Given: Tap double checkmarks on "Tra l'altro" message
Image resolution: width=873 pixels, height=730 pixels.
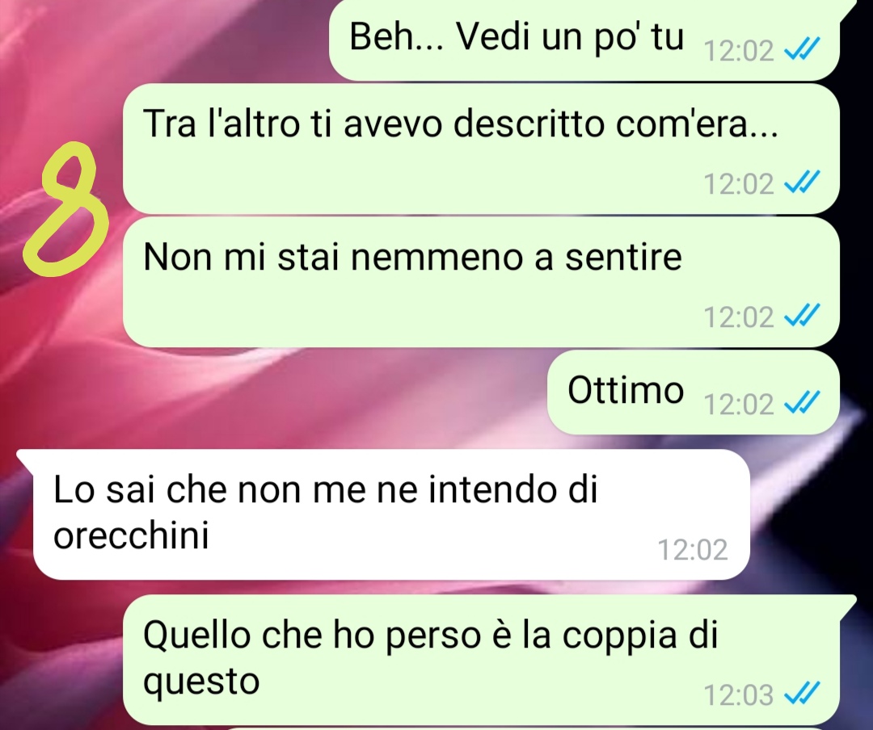Looking at the screenshot, I should pos(802,182).
